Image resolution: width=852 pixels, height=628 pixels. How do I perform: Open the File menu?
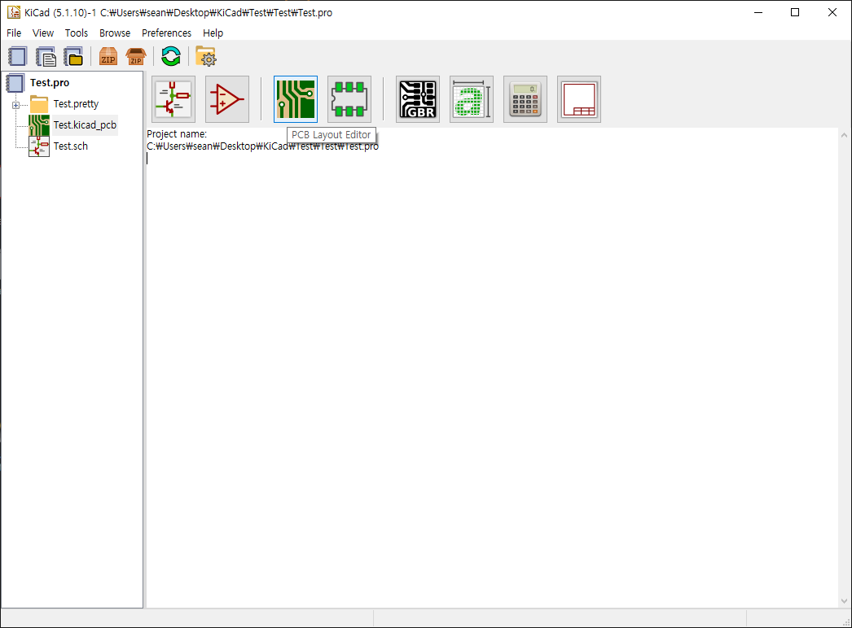[14, 33]
